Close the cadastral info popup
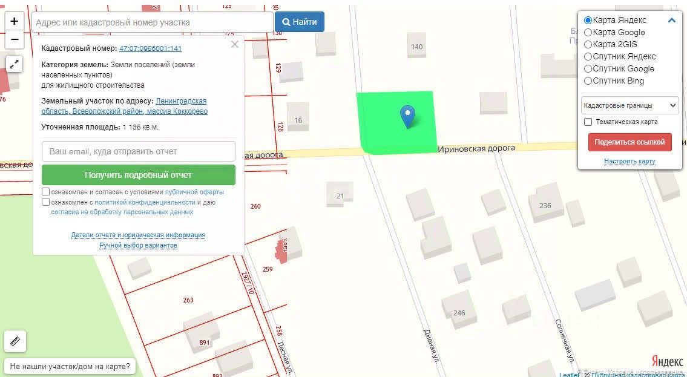Screen dimensions: 687x377 point(235,44)
